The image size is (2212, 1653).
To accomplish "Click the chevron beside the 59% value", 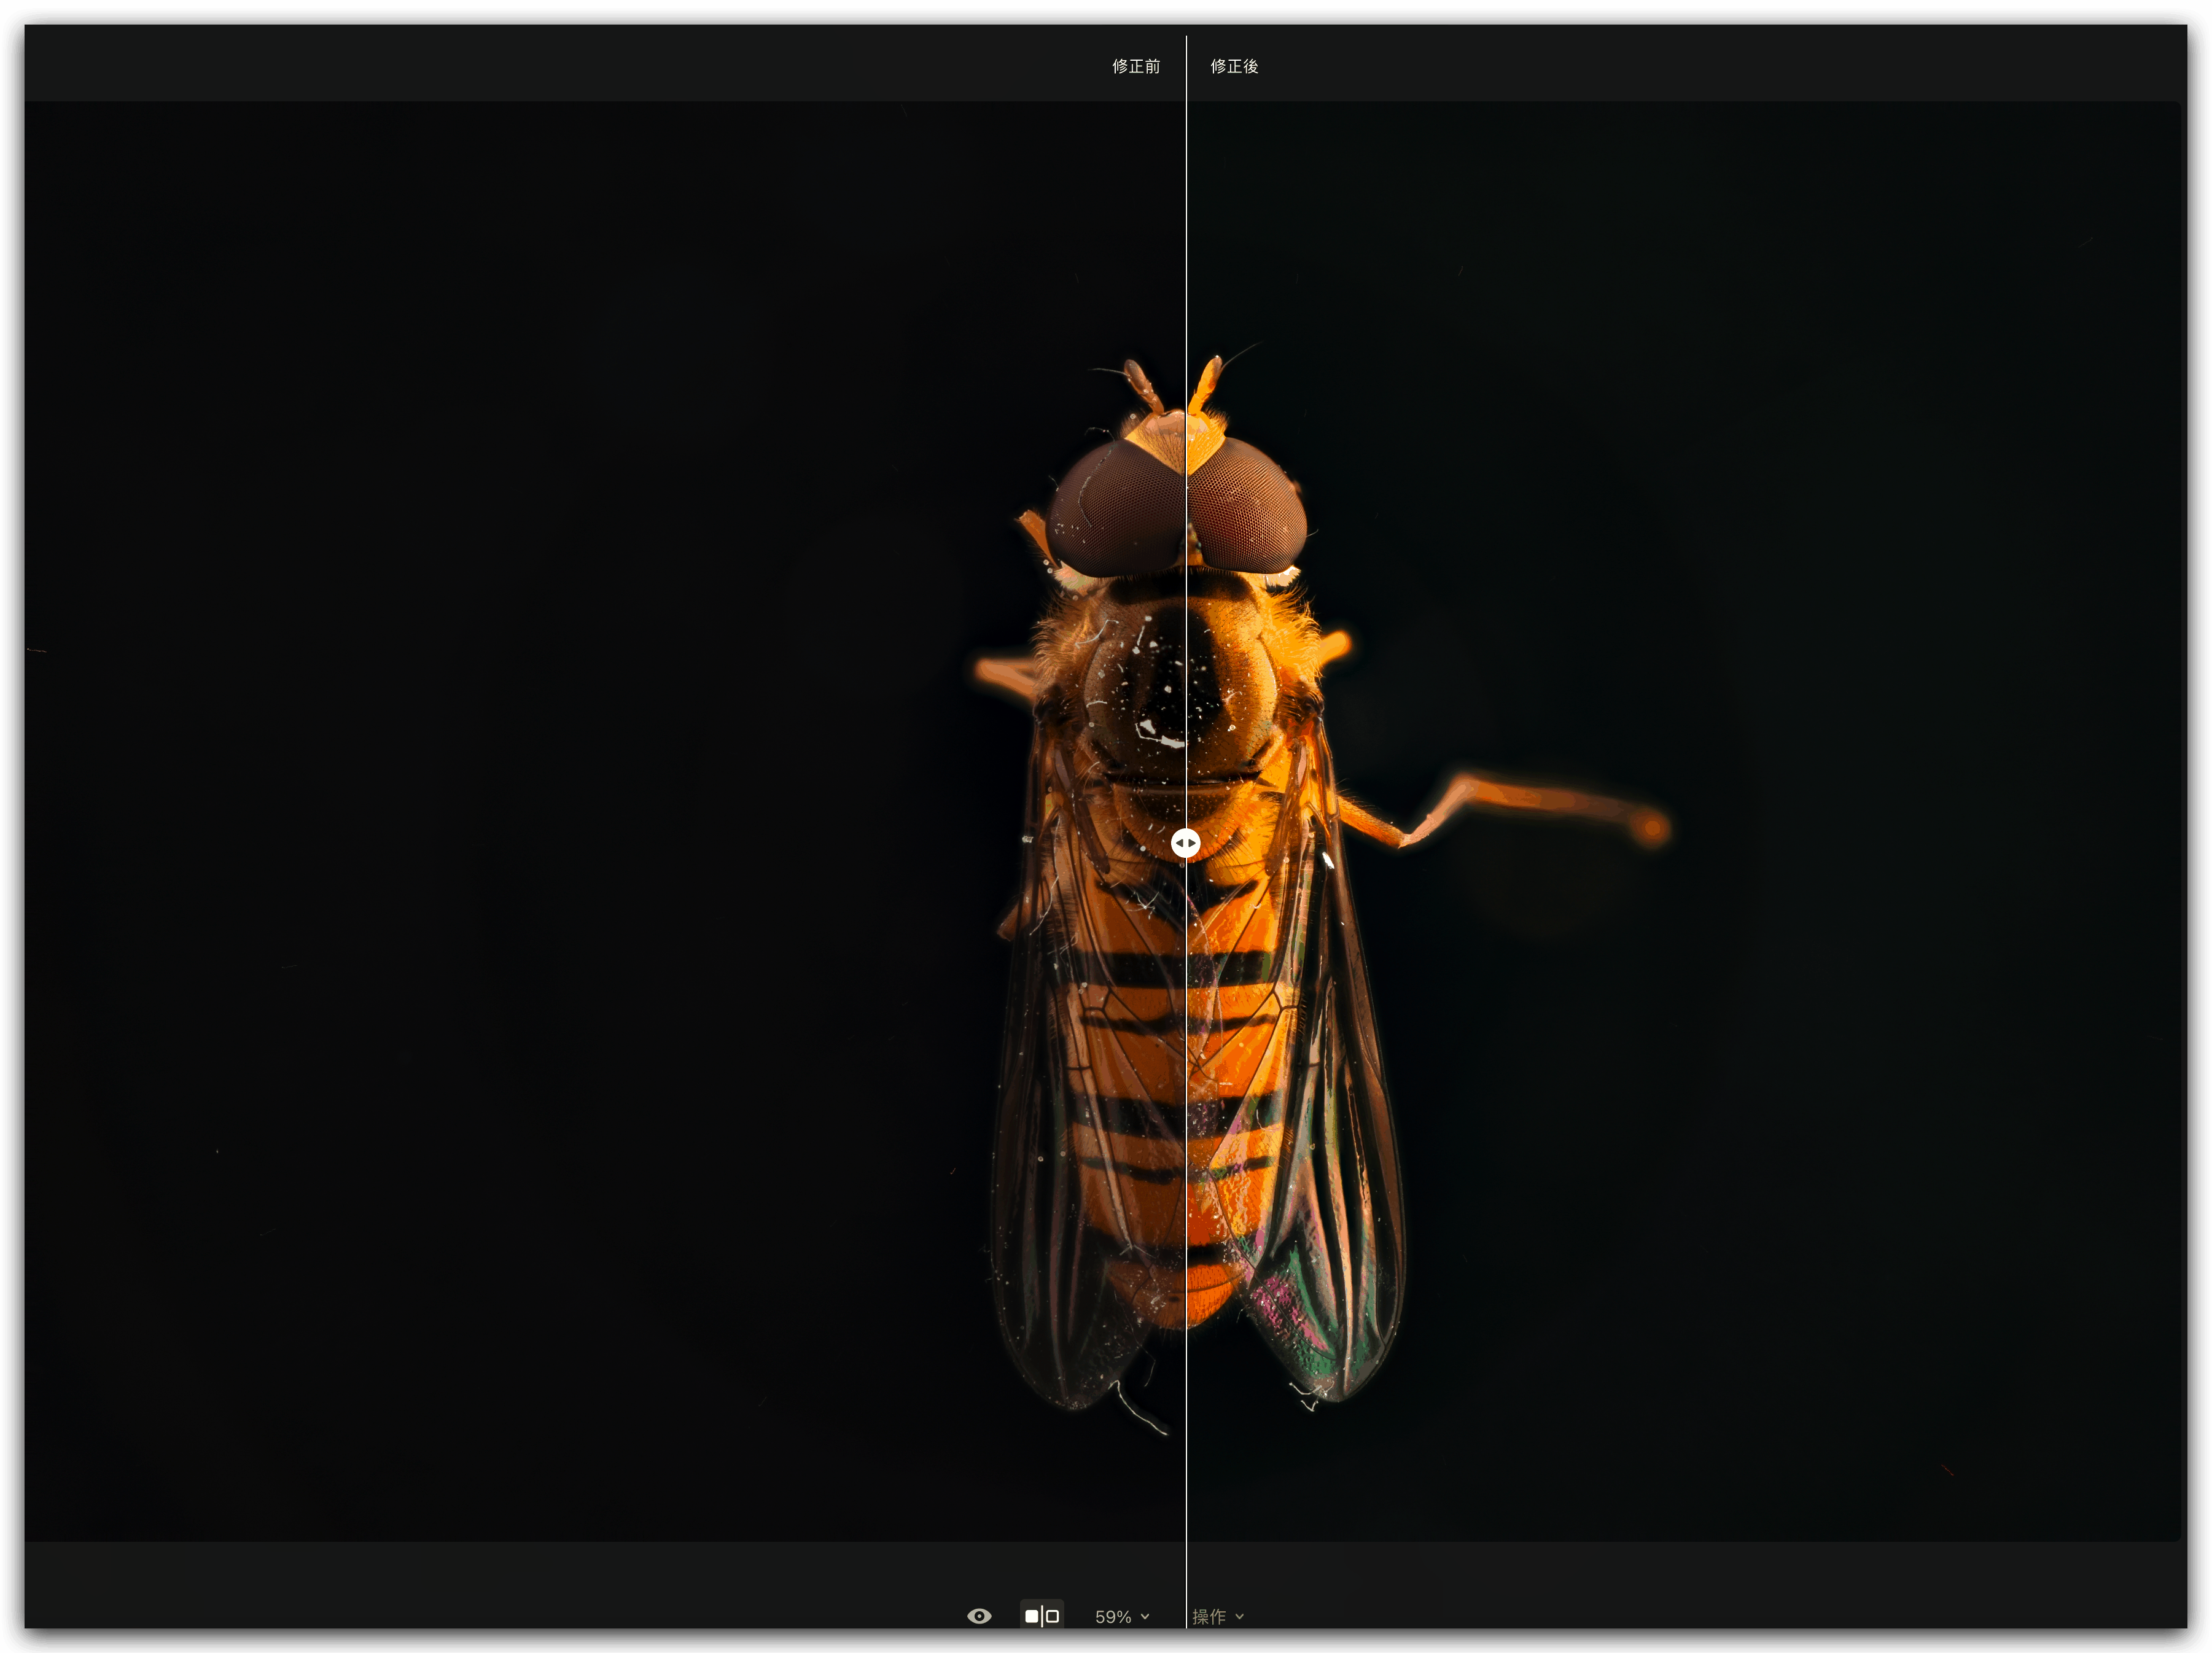I will point(1145,1617).
